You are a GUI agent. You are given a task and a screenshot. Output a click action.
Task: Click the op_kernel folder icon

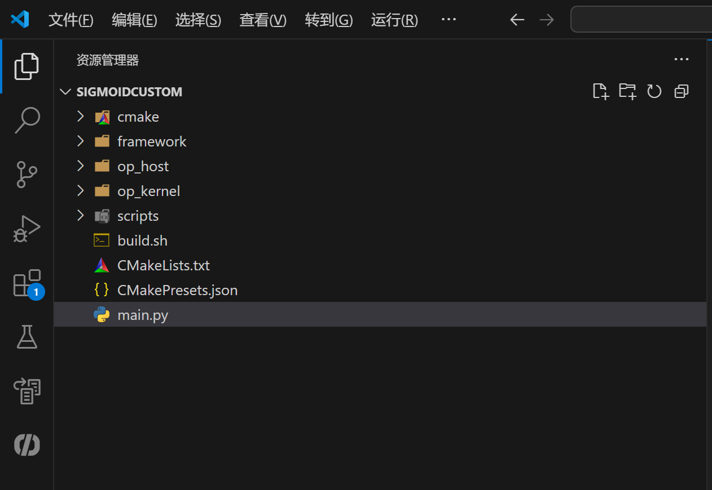click(102, 191)
